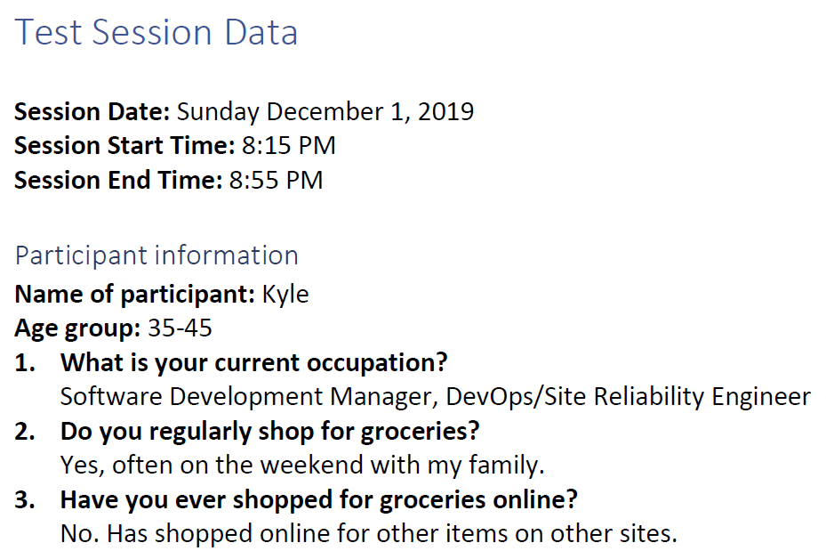Click the end time value '8:55 PM'

click(x=276, y=181)
